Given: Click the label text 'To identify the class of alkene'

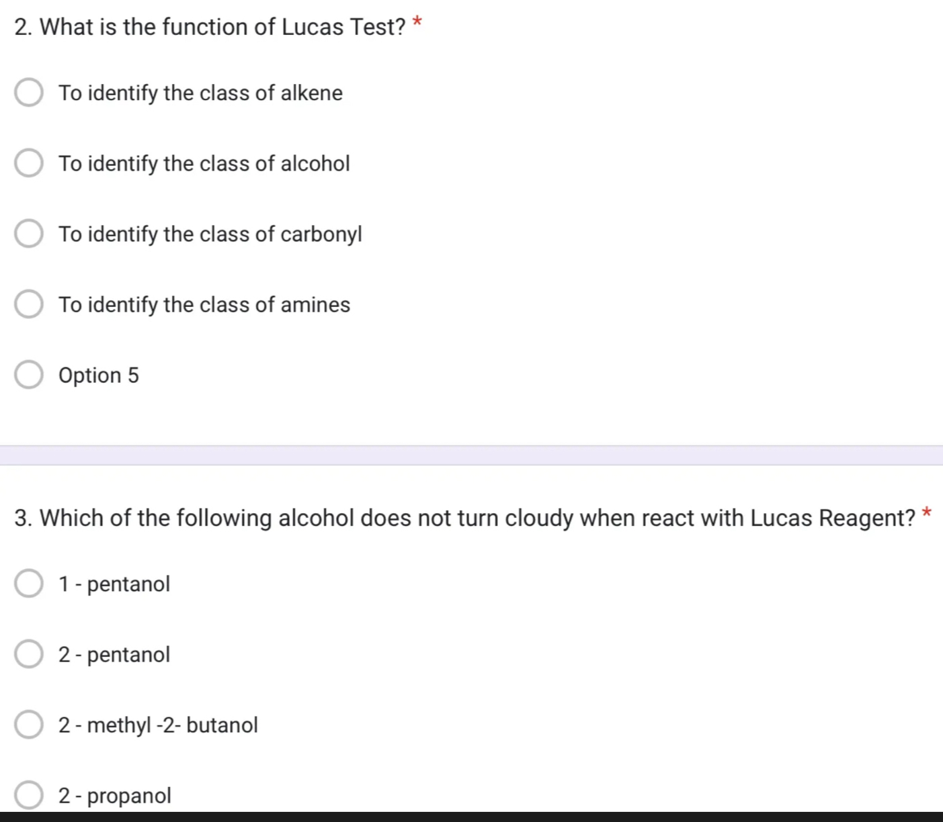Looking at the screenshot, I should pyautogui.click(x=200, y=93).
